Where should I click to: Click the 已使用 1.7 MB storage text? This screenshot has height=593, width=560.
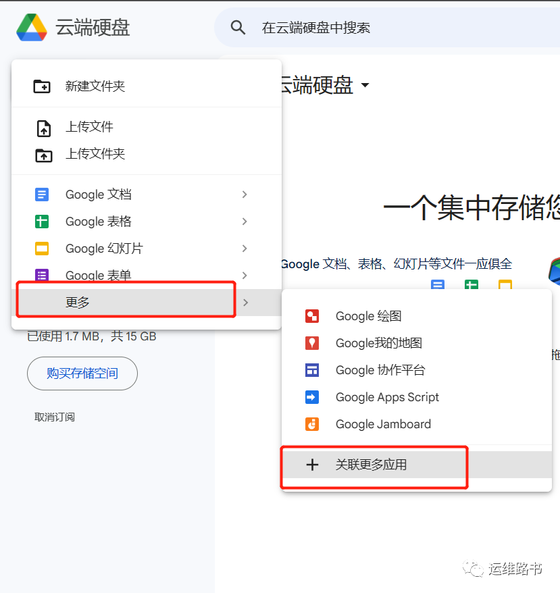point(92,336)
